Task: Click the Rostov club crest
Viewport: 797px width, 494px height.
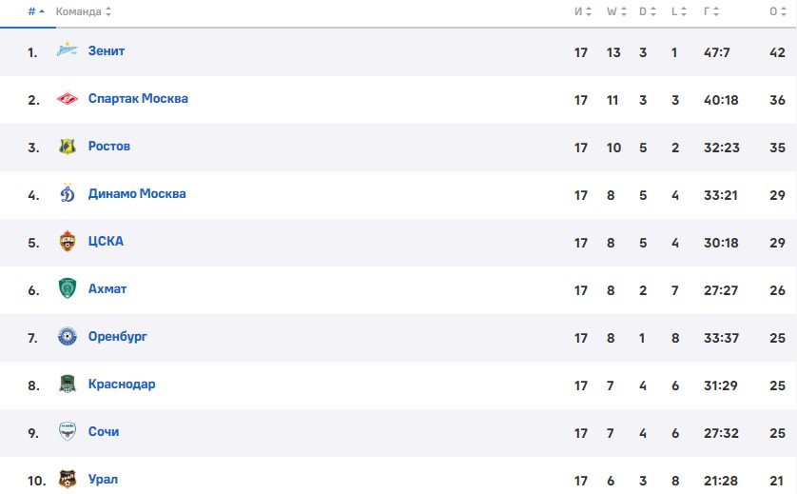Action: [68, 147]
